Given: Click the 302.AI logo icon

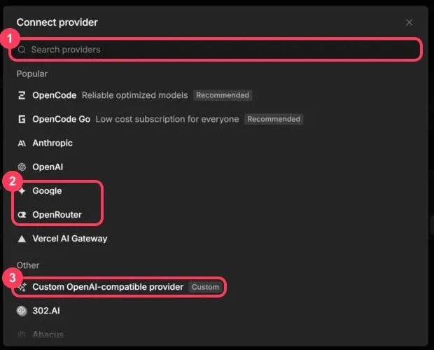Looking at the screenshot, I should click(22, 311).
